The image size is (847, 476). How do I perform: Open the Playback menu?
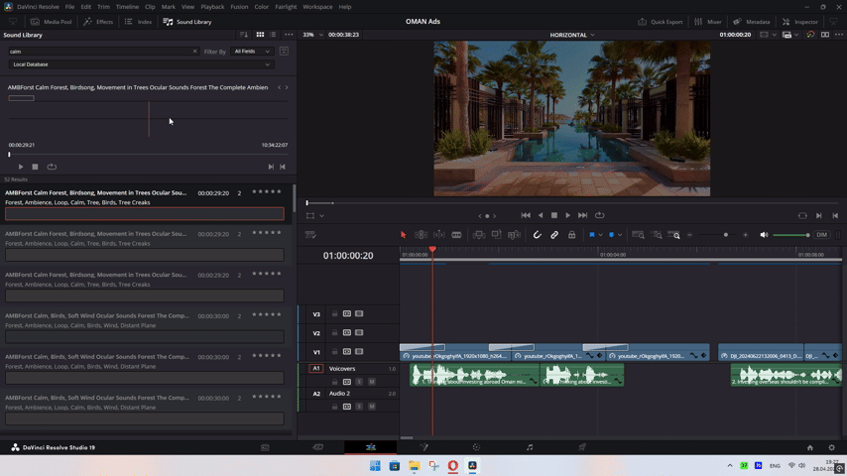click(212, 7)
